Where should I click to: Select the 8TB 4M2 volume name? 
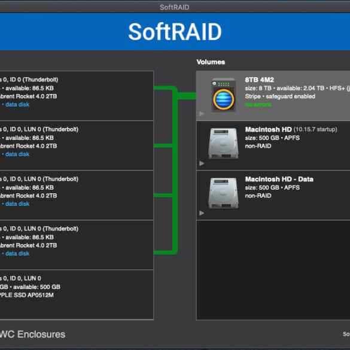pyautogui.click(x=260, y=80)
